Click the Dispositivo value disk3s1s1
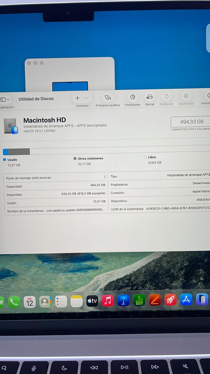Image resolution: width=210 pixels, height=374 pixels. 203,200
